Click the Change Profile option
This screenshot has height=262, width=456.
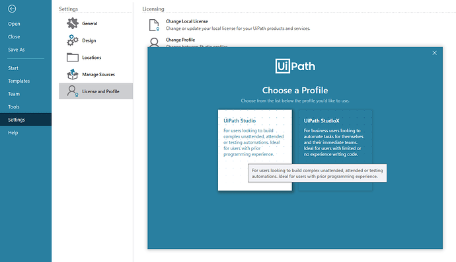[180, 40]
